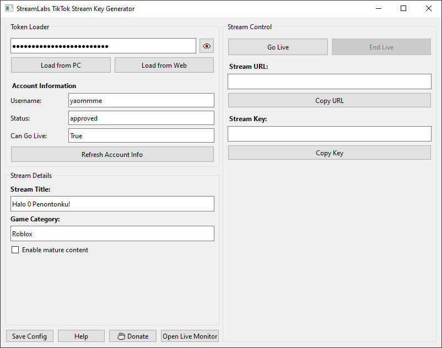Click the Go Live button

pos(278,47)
